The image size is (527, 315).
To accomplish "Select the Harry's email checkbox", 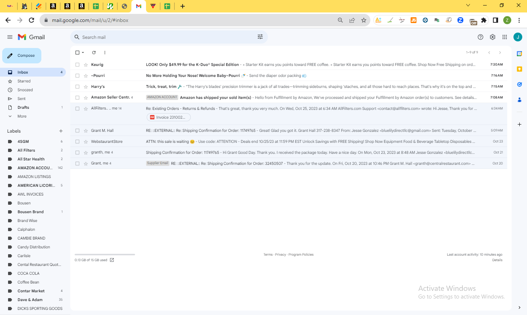I will [x=77, y=87].
